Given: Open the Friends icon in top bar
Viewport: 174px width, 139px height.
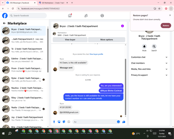Looking at the screenshot, I should coord(86,16).
